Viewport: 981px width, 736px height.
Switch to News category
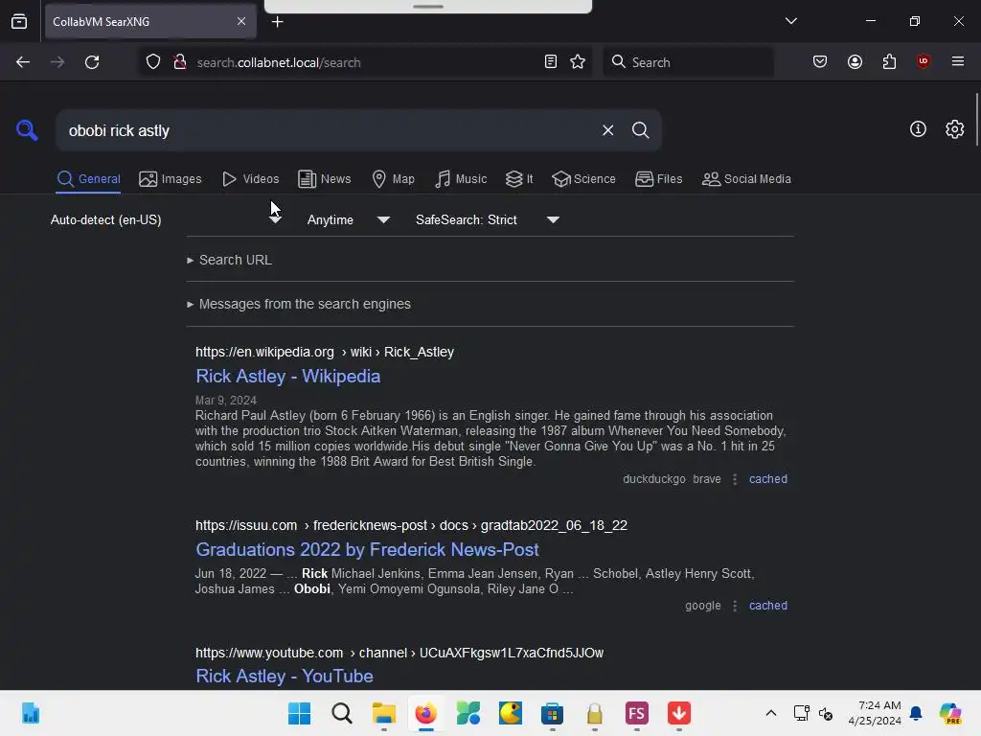point(325,179)
